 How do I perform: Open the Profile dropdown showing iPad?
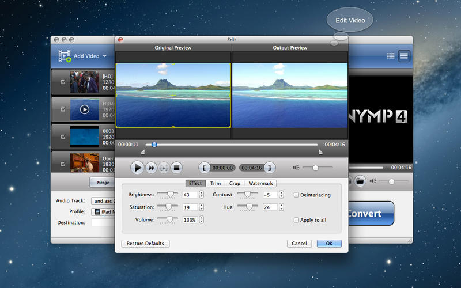tap(104, 211)
